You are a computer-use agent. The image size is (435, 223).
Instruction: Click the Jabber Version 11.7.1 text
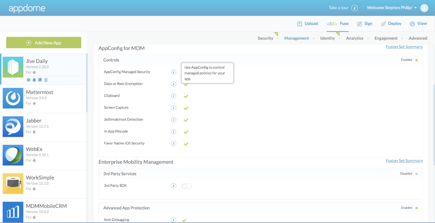(x=37, y=126)
